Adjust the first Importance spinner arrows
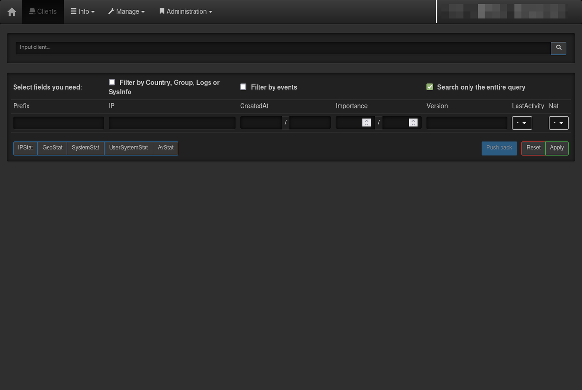 (367, 123)
